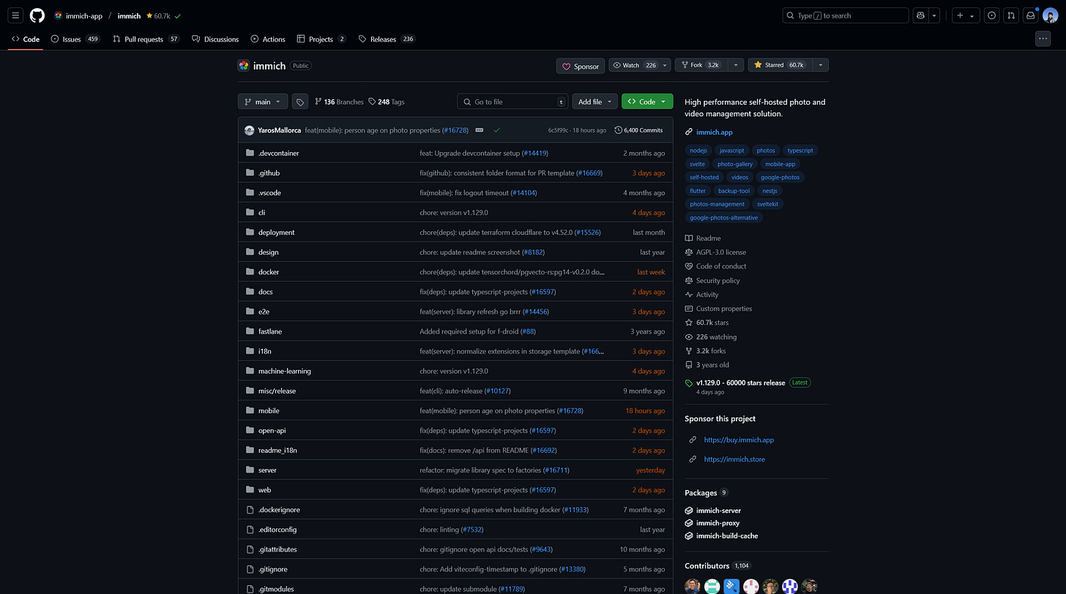Open the 136 Branches link
The image size is (1066, 594).
click(x=339, y=102)
